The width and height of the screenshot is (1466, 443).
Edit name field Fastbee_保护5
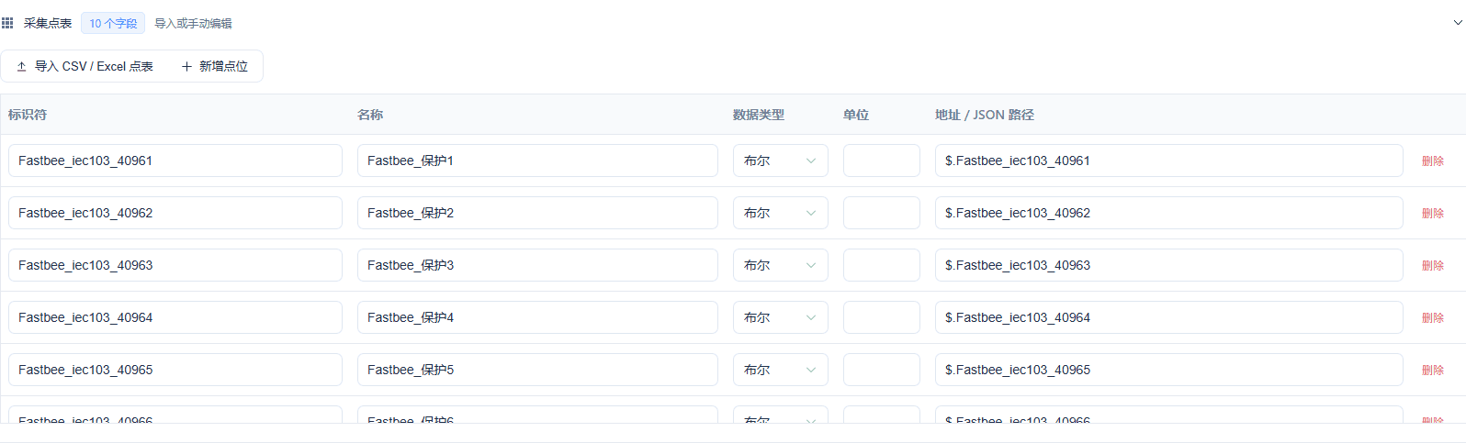coord(537,370)
